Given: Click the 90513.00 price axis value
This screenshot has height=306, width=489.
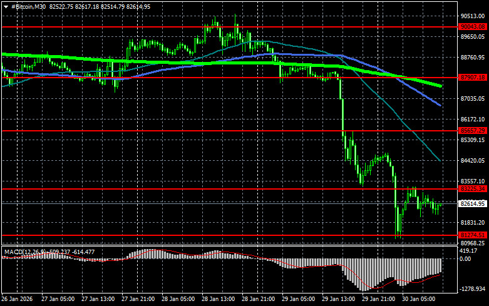Looking at the screenshot, I should click(x=473, y=16).
